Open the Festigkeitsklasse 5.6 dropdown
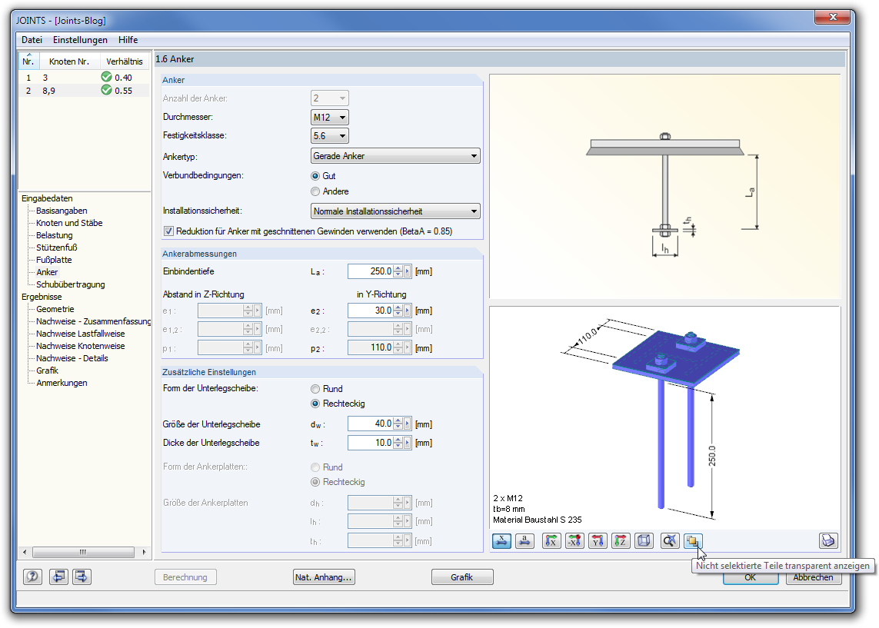Image resolution: width=879 pixels, height=628 pixels. click(x=330, y=135)
